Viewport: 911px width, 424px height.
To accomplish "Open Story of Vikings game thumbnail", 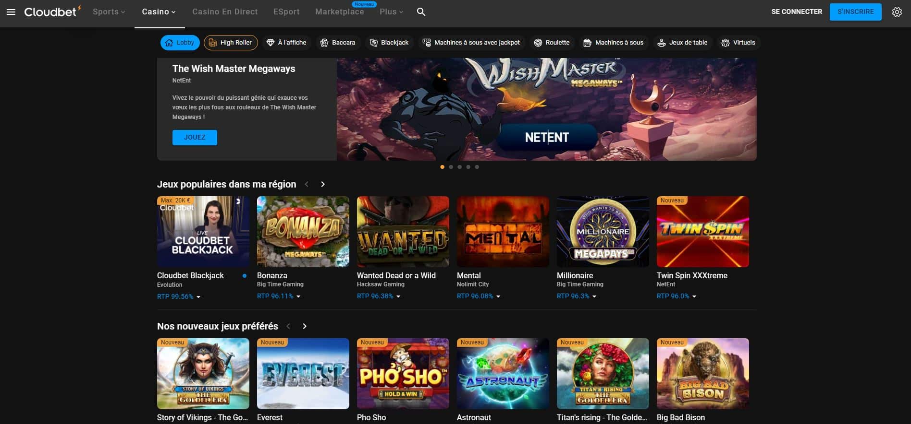I will pyautogui.click(x=203, y=374).
